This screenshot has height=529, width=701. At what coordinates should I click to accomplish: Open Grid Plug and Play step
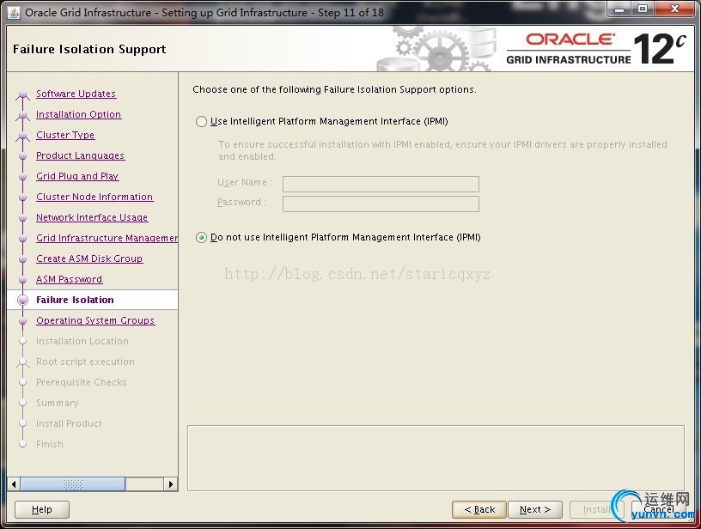[x=77, y=176]
